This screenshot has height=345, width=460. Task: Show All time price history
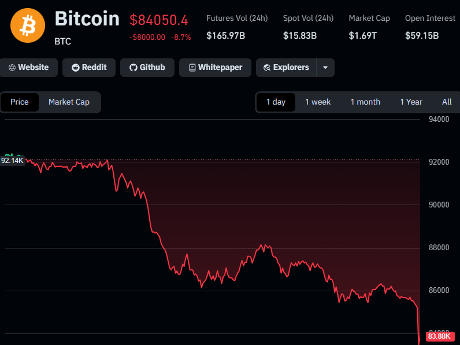coord(447,102)
